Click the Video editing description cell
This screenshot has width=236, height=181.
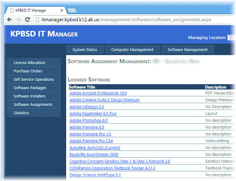click(x=217, y=141)
